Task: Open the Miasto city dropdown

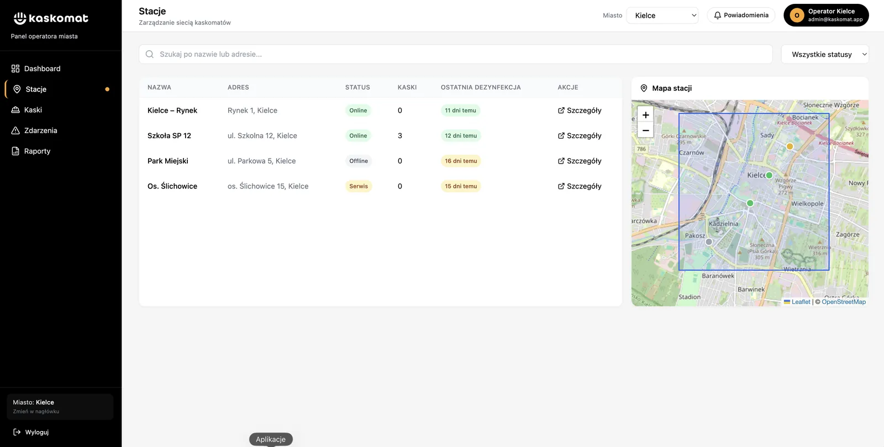Action: 662,15
